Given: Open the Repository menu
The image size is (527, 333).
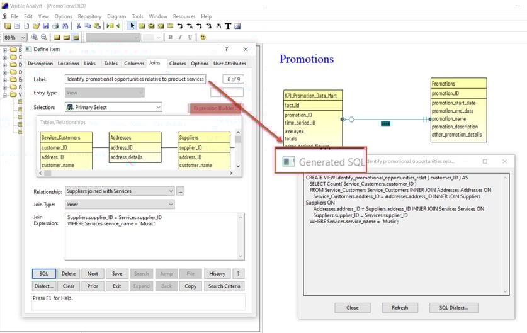Looking at the screenshot, I should [x=89, y=16].
